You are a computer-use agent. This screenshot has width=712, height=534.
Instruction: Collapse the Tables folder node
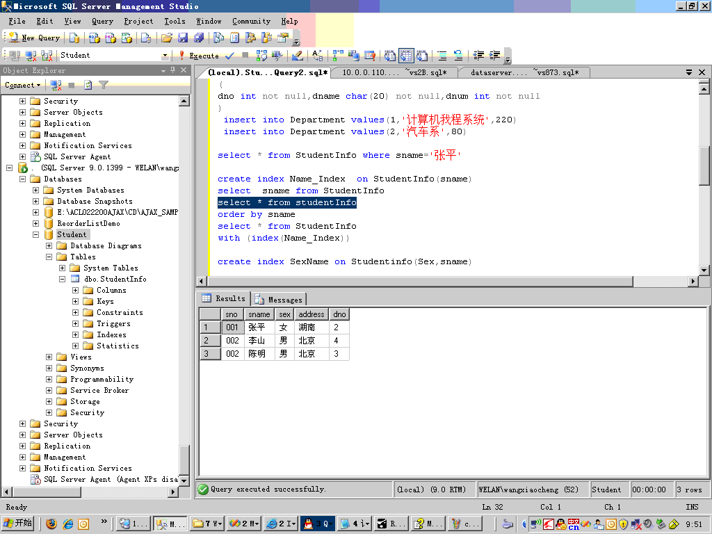[x=49, y=257]
